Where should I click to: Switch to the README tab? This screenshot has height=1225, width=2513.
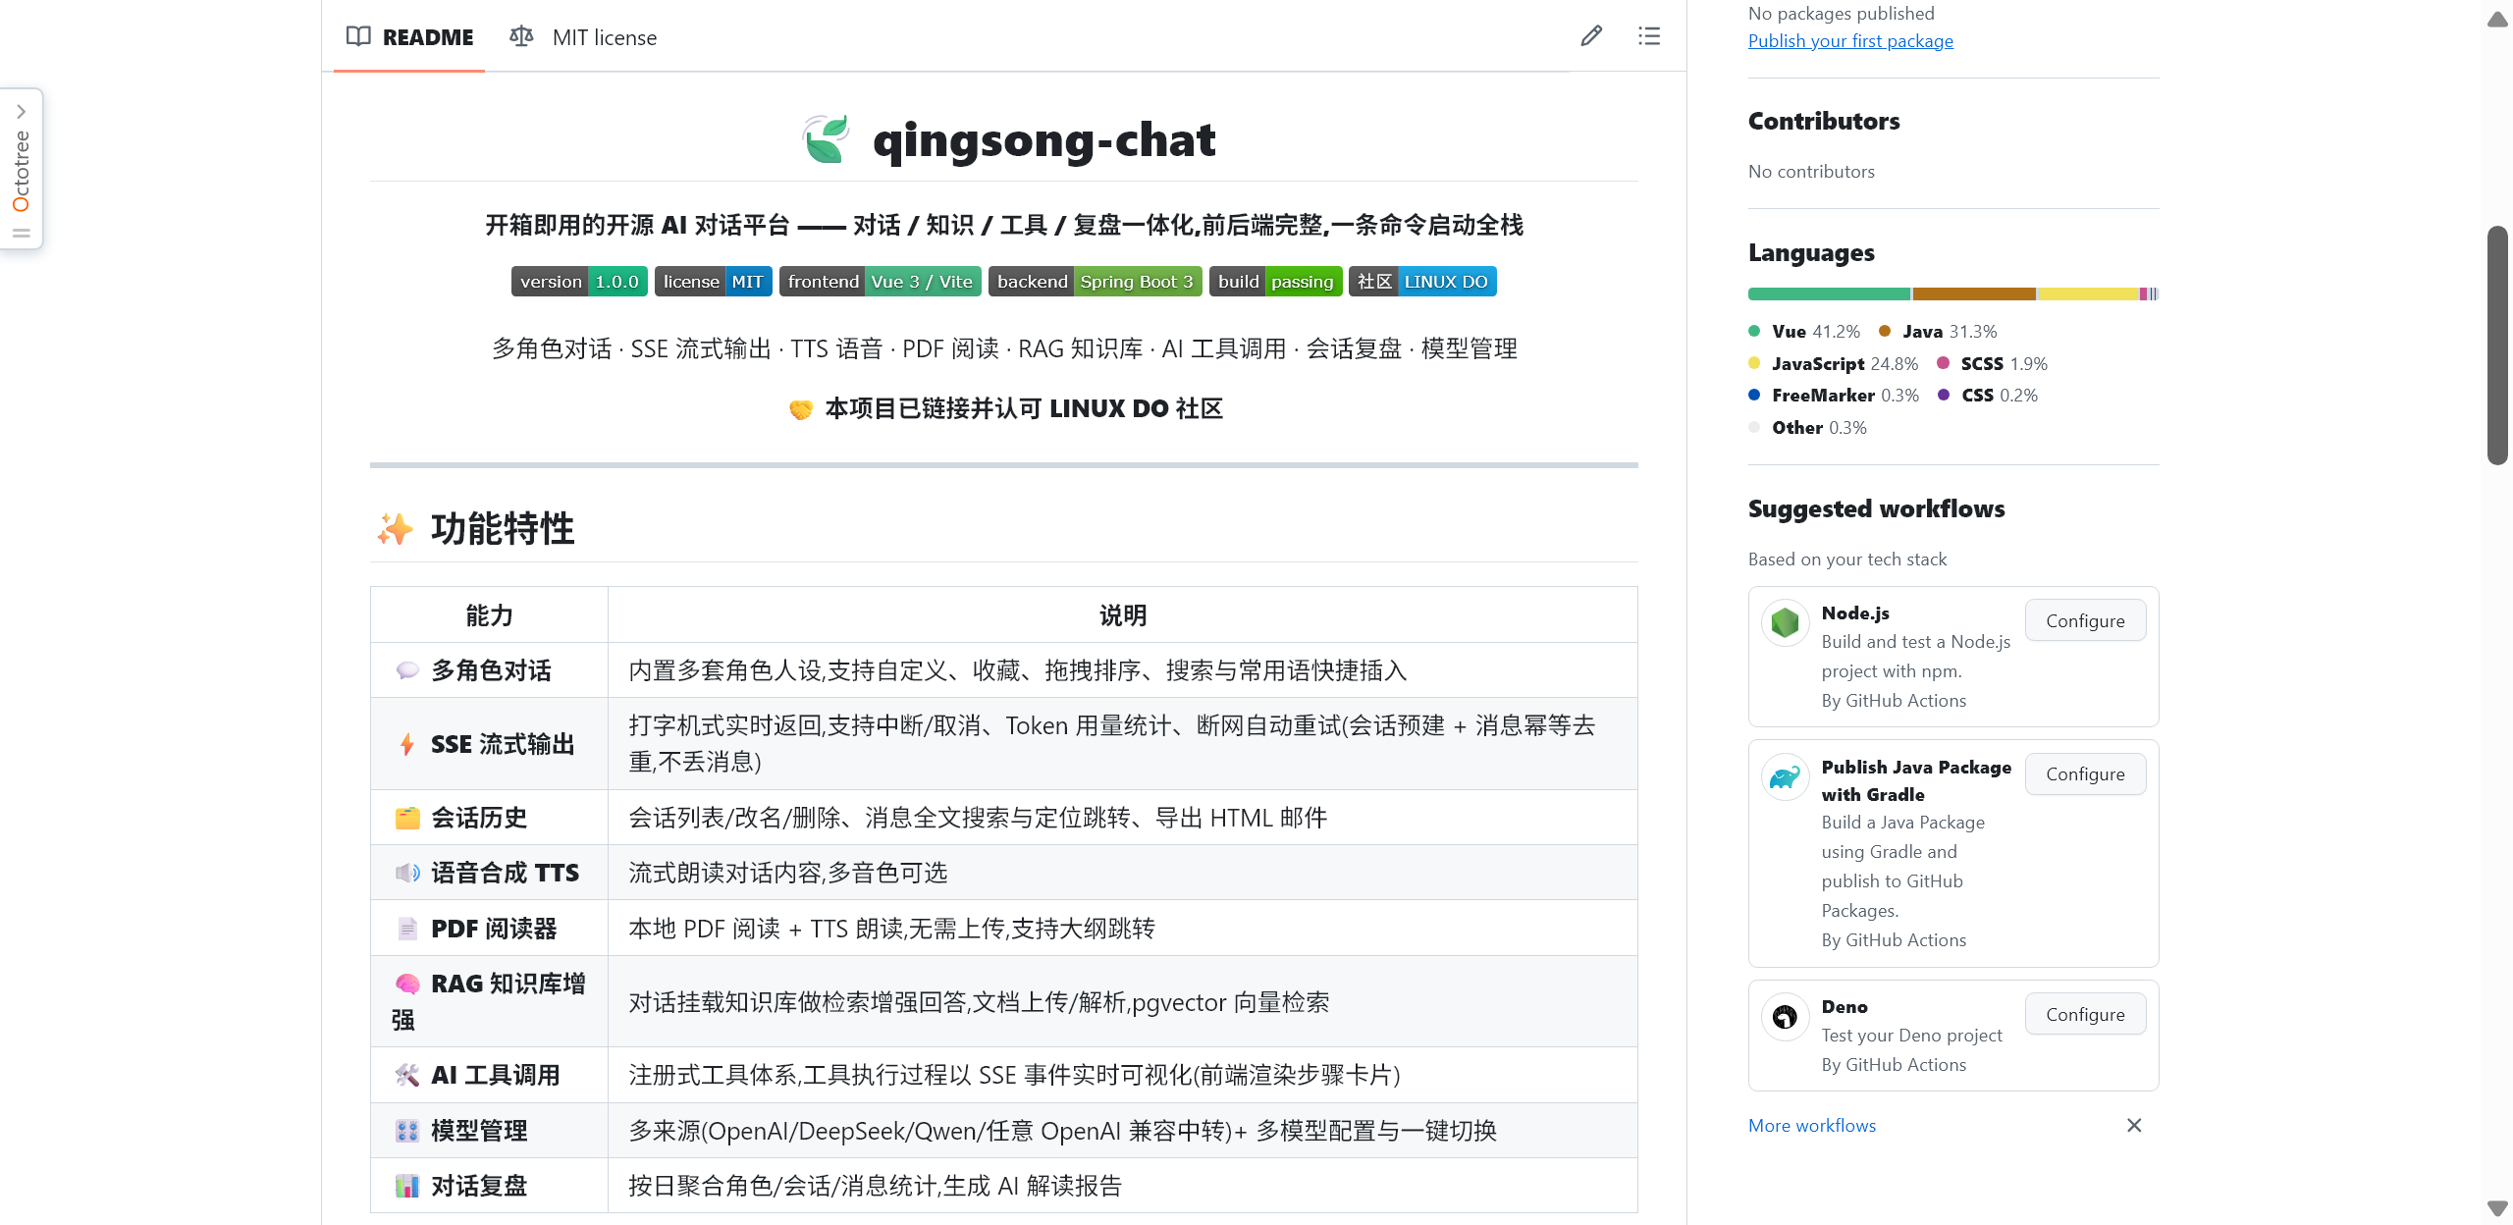click(410, 37)
